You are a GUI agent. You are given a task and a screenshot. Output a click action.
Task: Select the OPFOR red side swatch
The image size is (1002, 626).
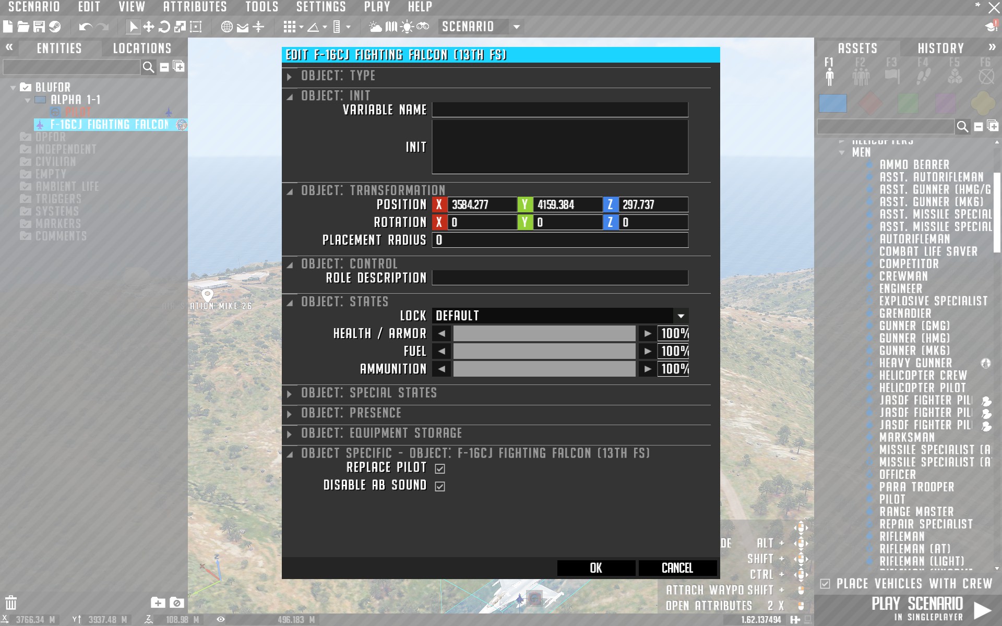(870, 103)
